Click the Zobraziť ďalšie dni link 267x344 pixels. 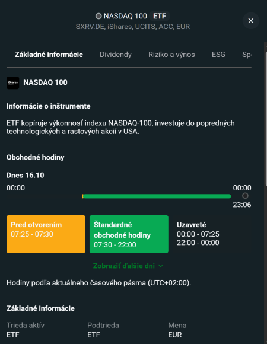coord(124,266)
